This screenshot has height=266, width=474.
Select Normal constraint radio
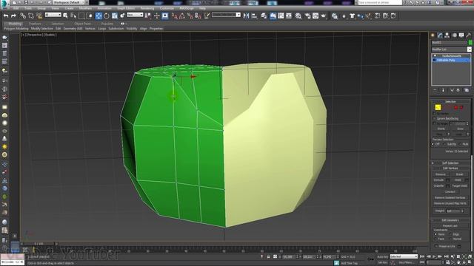(x=450, y=239)
